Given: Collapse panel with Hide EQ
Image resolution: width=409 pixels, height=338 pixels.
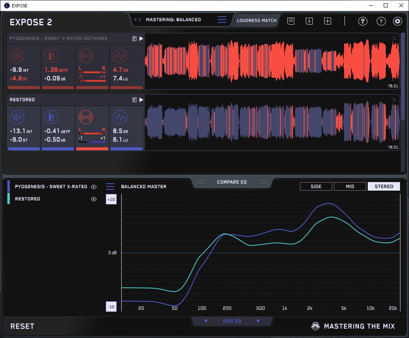Looking at the screenshot, I should tap(232, 321).
